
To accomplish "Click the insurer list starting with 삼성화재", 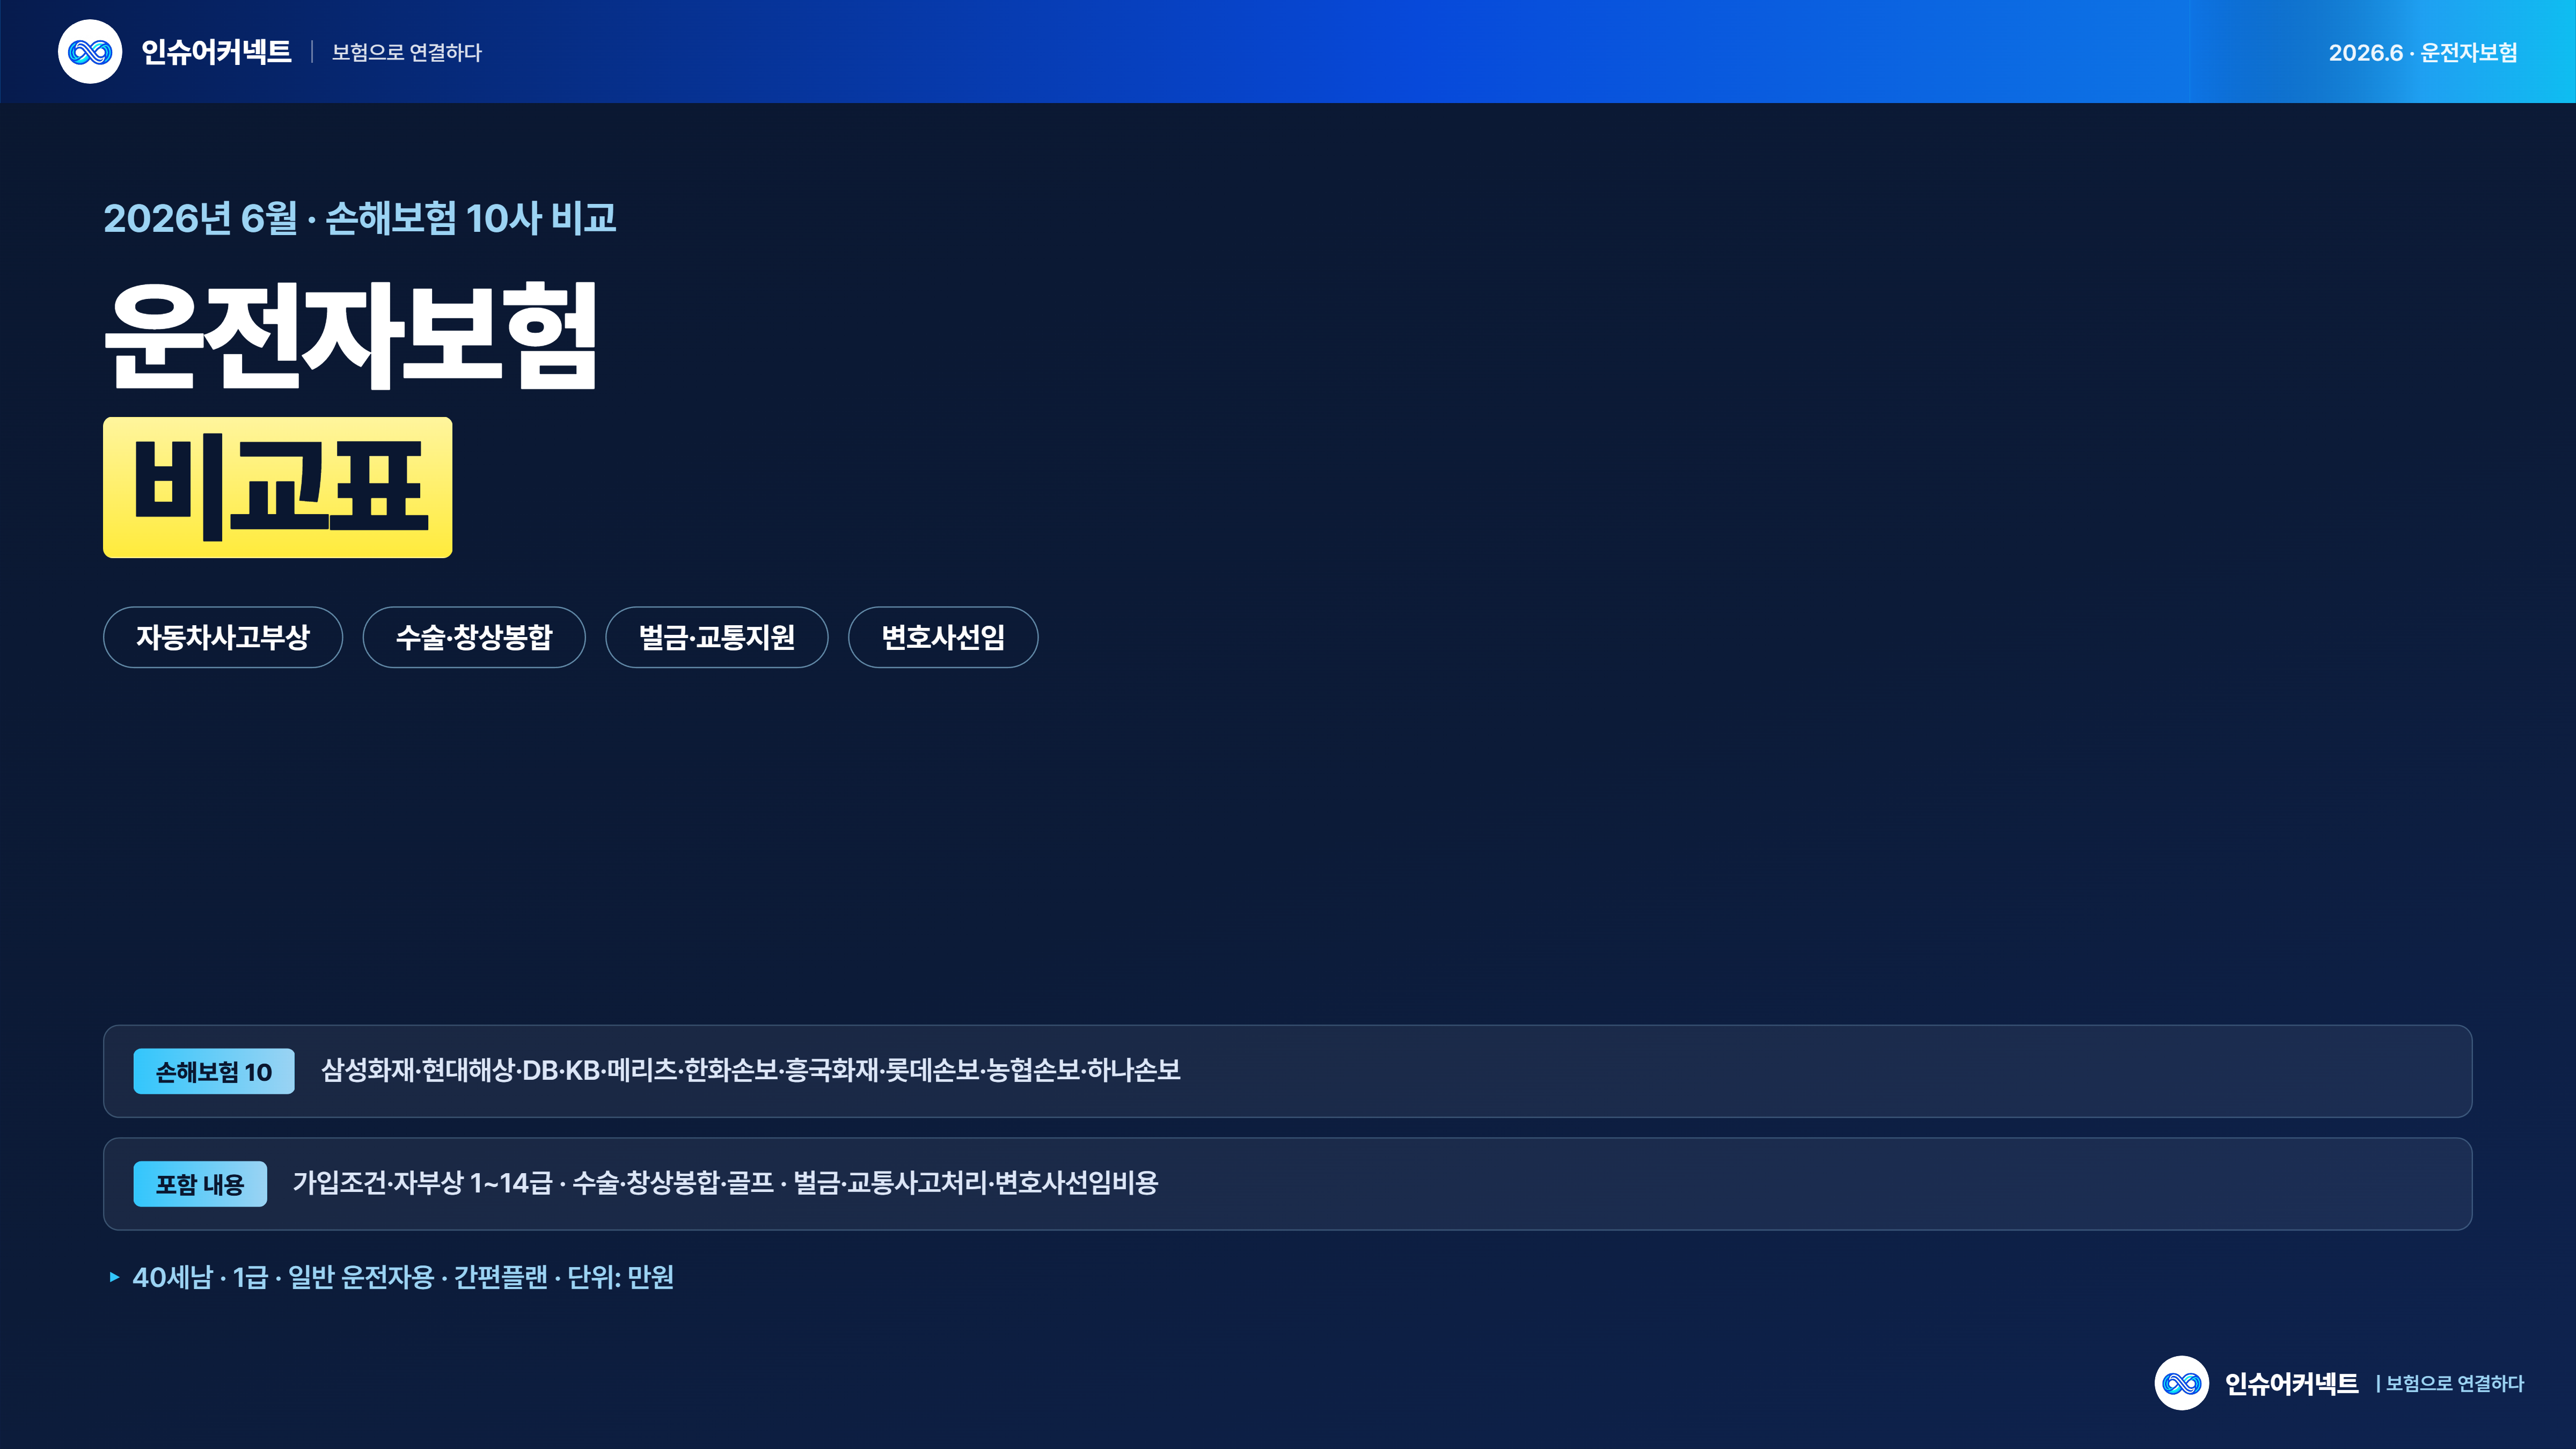I will (x=751, y=1070).
